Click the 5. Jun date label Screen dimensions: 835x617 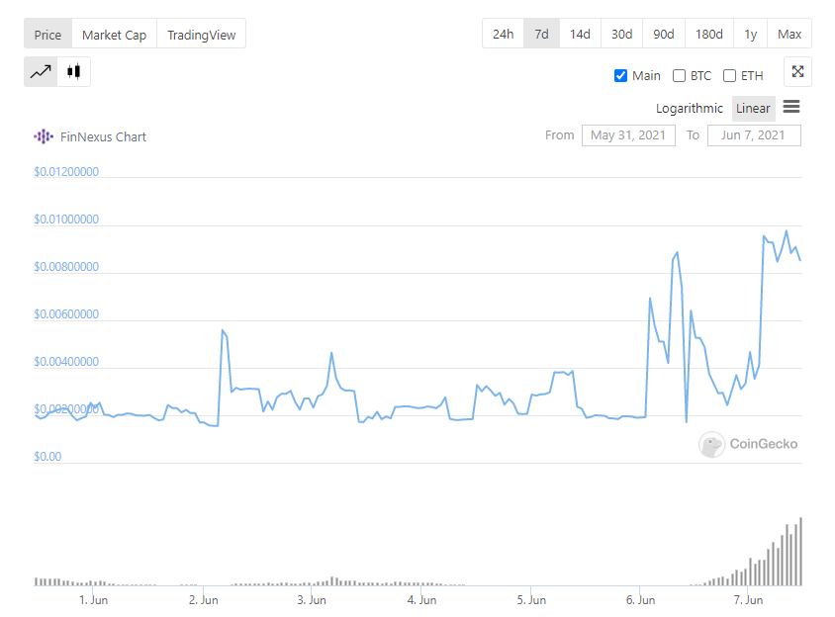tap(531, 600)
